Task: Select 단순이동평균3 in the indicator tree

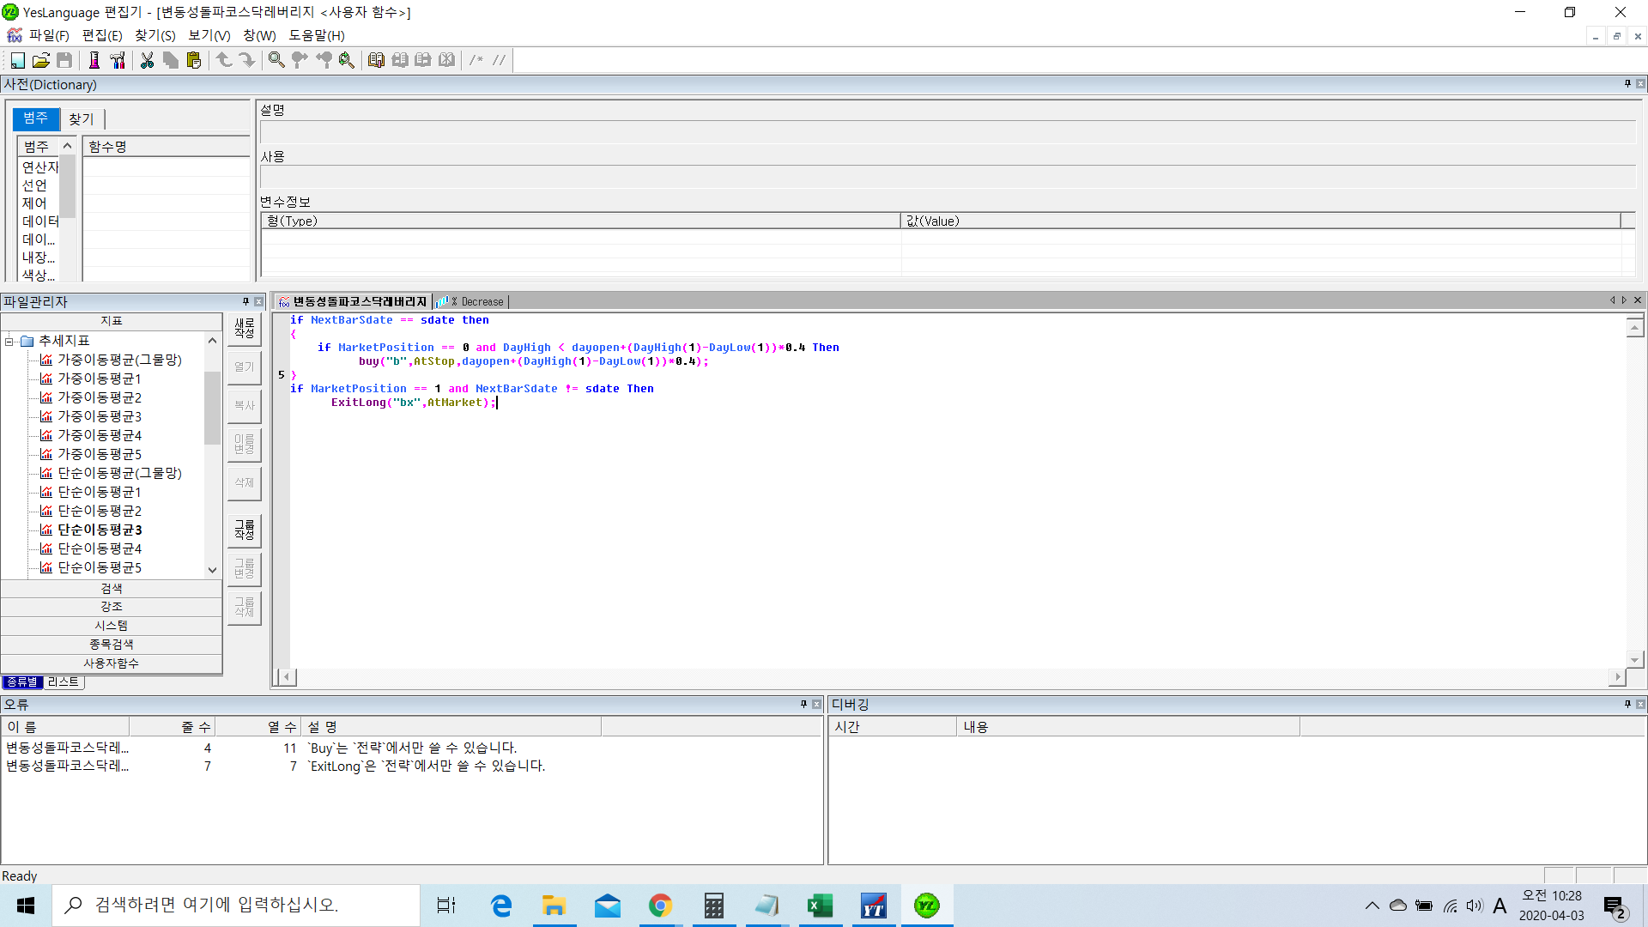Action: (x=100, y=530)
